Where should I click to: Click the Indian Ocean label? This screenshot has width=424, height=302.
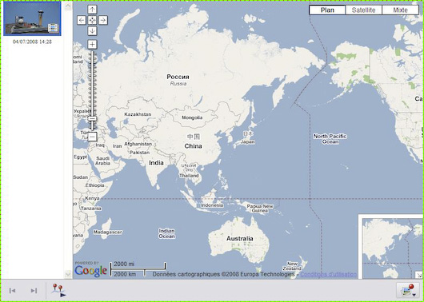(166, 233)
